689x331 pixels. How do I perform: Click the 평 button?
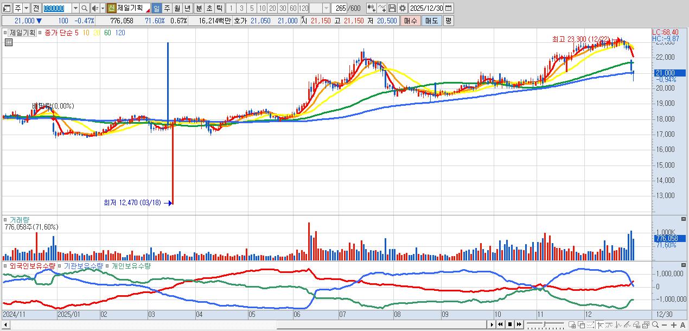[448, 21]
